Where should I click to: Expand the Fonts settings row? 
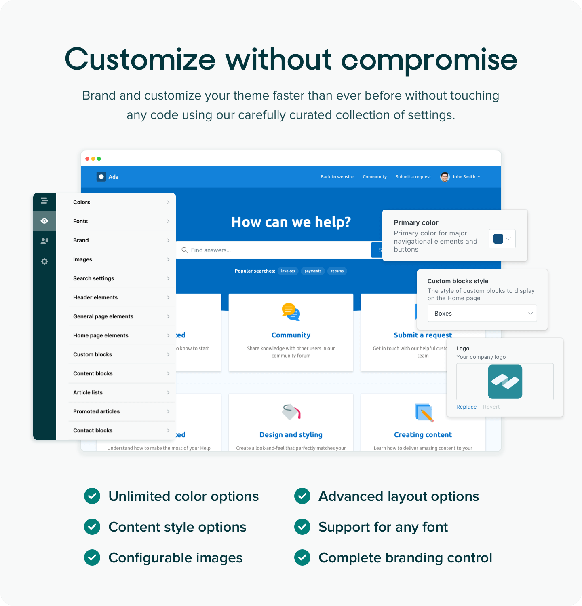122,221
